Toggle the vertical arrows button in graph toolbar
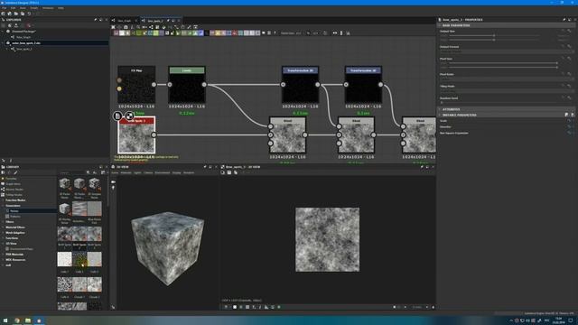Image resolution: width=578 pixels, height=325 pixels. 341,32
